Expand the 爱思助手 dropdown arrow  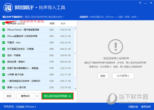click(37, 96)
